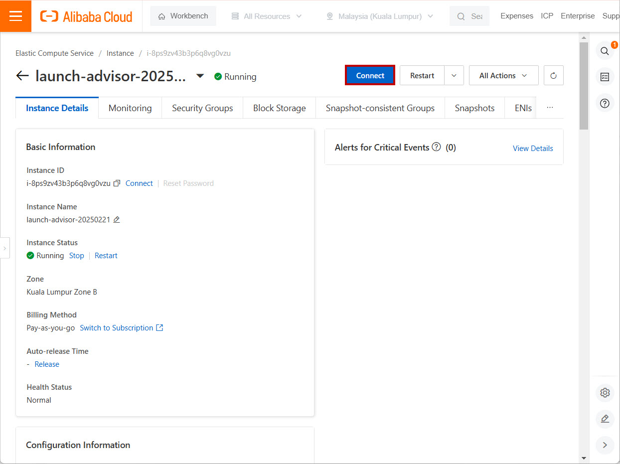Click the back arrow beside instance name

click(x=22, y=76)
